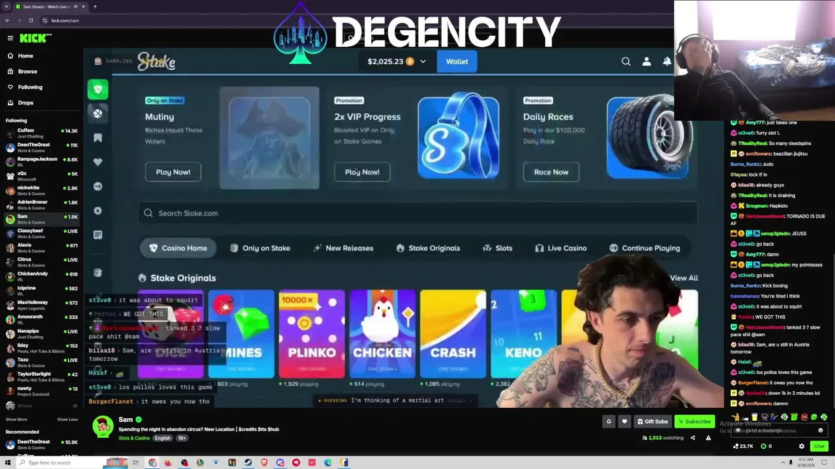
Task: Click the browser back arrow
Action: coord(7,21)
